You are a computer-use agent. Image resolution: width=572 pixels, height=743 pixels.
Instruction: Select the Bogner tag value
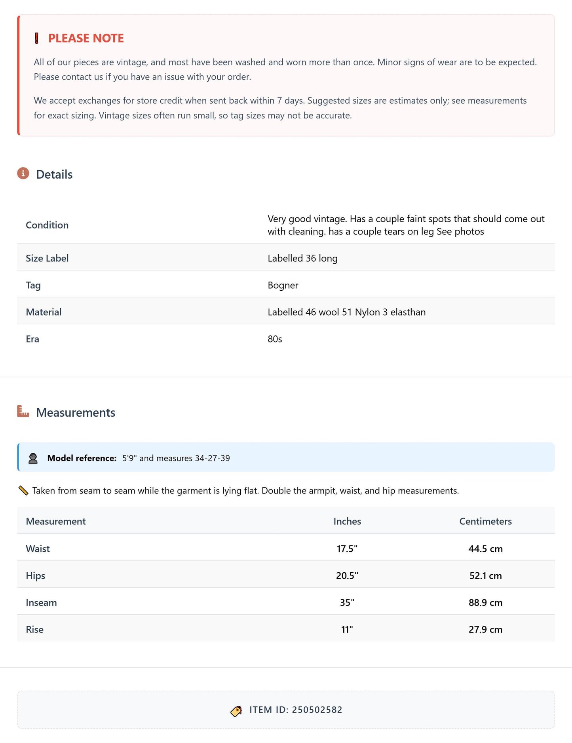point(283,285)
